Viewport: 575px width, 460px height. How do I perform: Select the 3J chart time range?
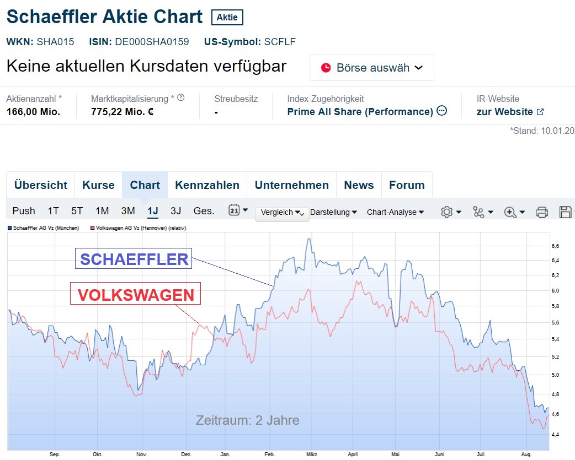(x=175, y=210)
